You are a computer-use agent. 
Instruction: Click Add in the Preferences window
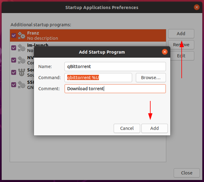coord(181,34)
